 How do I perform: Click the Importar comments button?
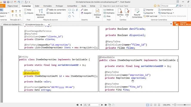(x=148, y=10)
